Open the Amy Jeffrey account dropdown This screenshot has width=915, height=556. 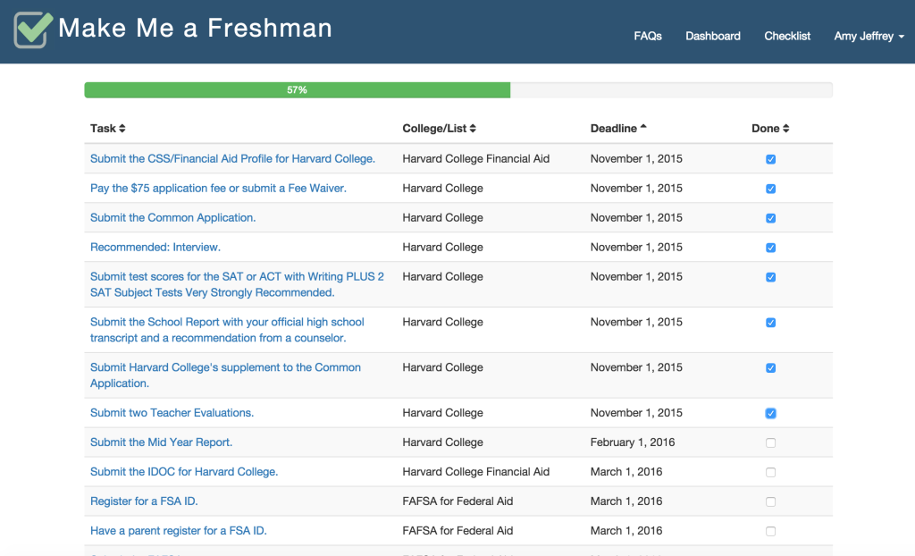pos(868,36)
